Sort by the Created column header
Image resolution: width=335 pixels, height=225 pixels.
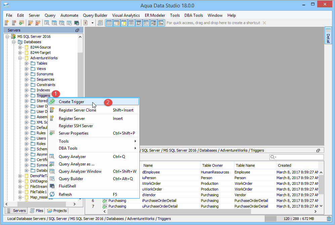(297, 165)
